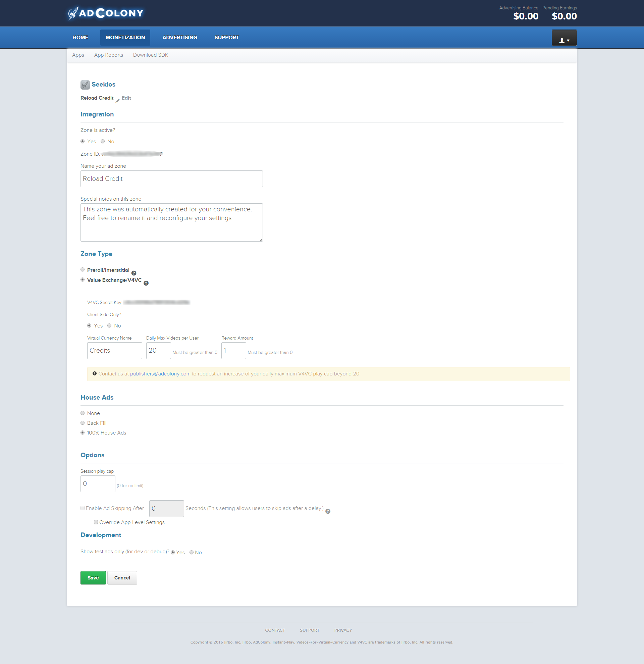Expand the user account dropdown menu
The image size is (644, 664).
(568, 41)
